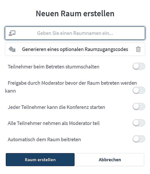Delete the access code with trash icon
150x174 pixels.
[x=138, y=49]
